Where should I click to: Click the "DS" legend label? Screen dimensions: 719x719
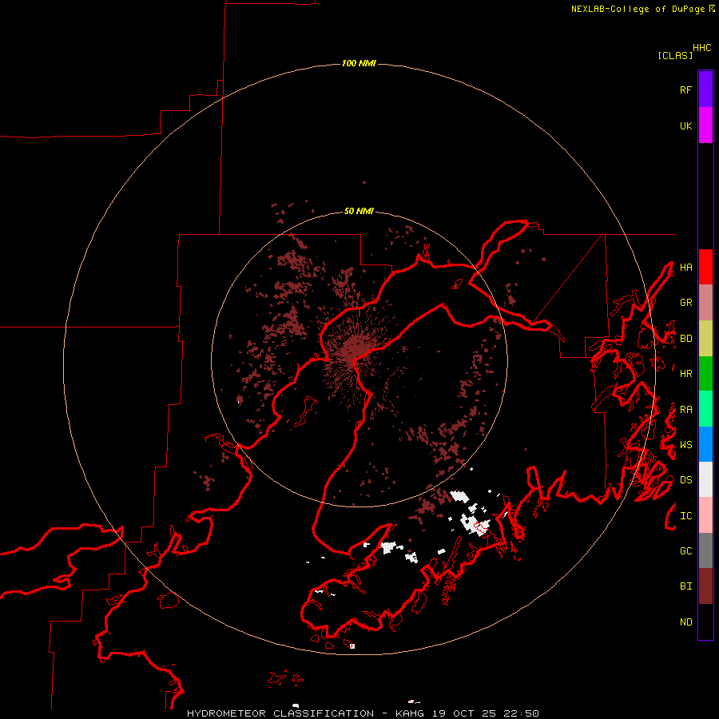point(685,479)
